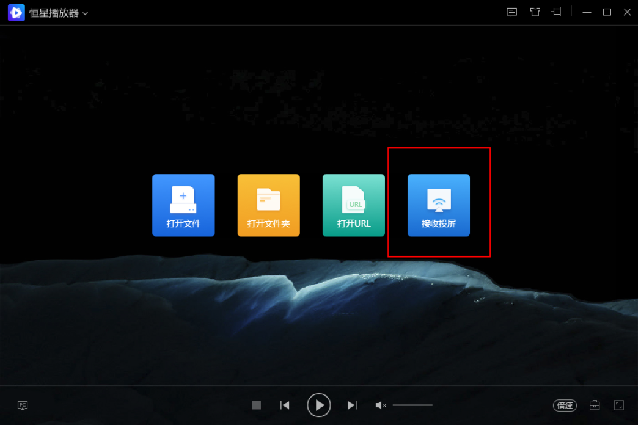
Task: Open the feedback message icon
Action: pos(512,12)
